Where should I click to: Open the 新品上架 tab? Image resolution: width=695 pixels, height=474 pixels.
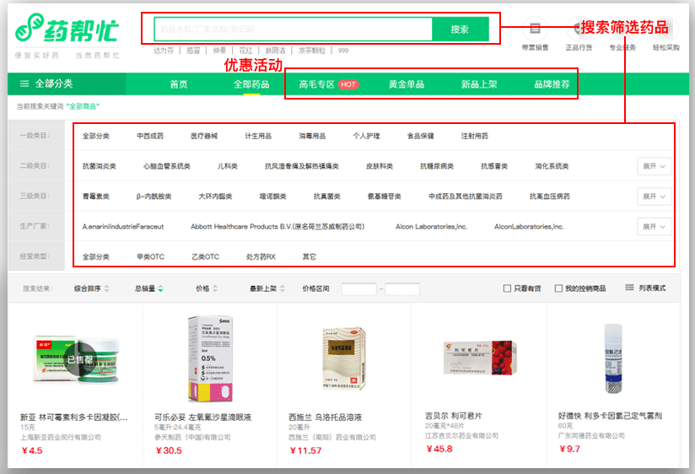[x=479, y=84]
